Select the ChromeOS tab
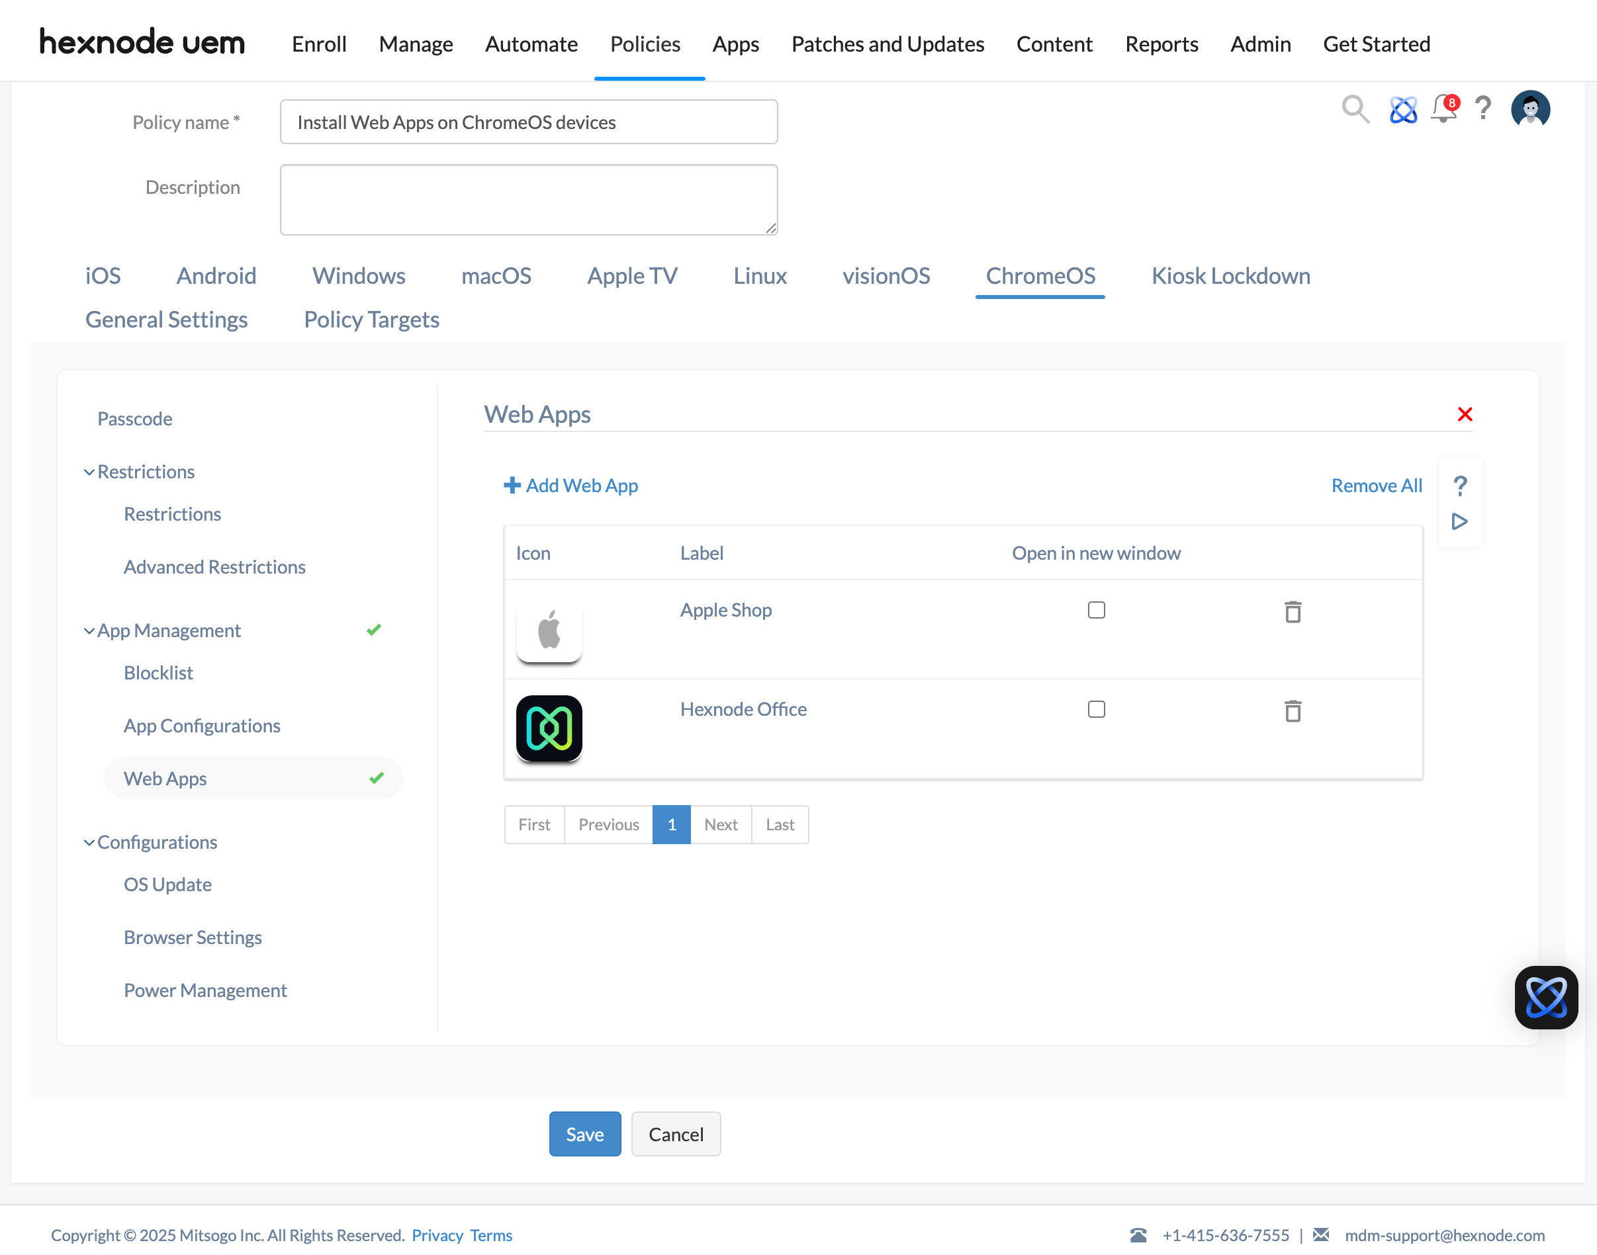Image resolution: width=1597 pixels, height=1255 pixels. click(1040, 275)
